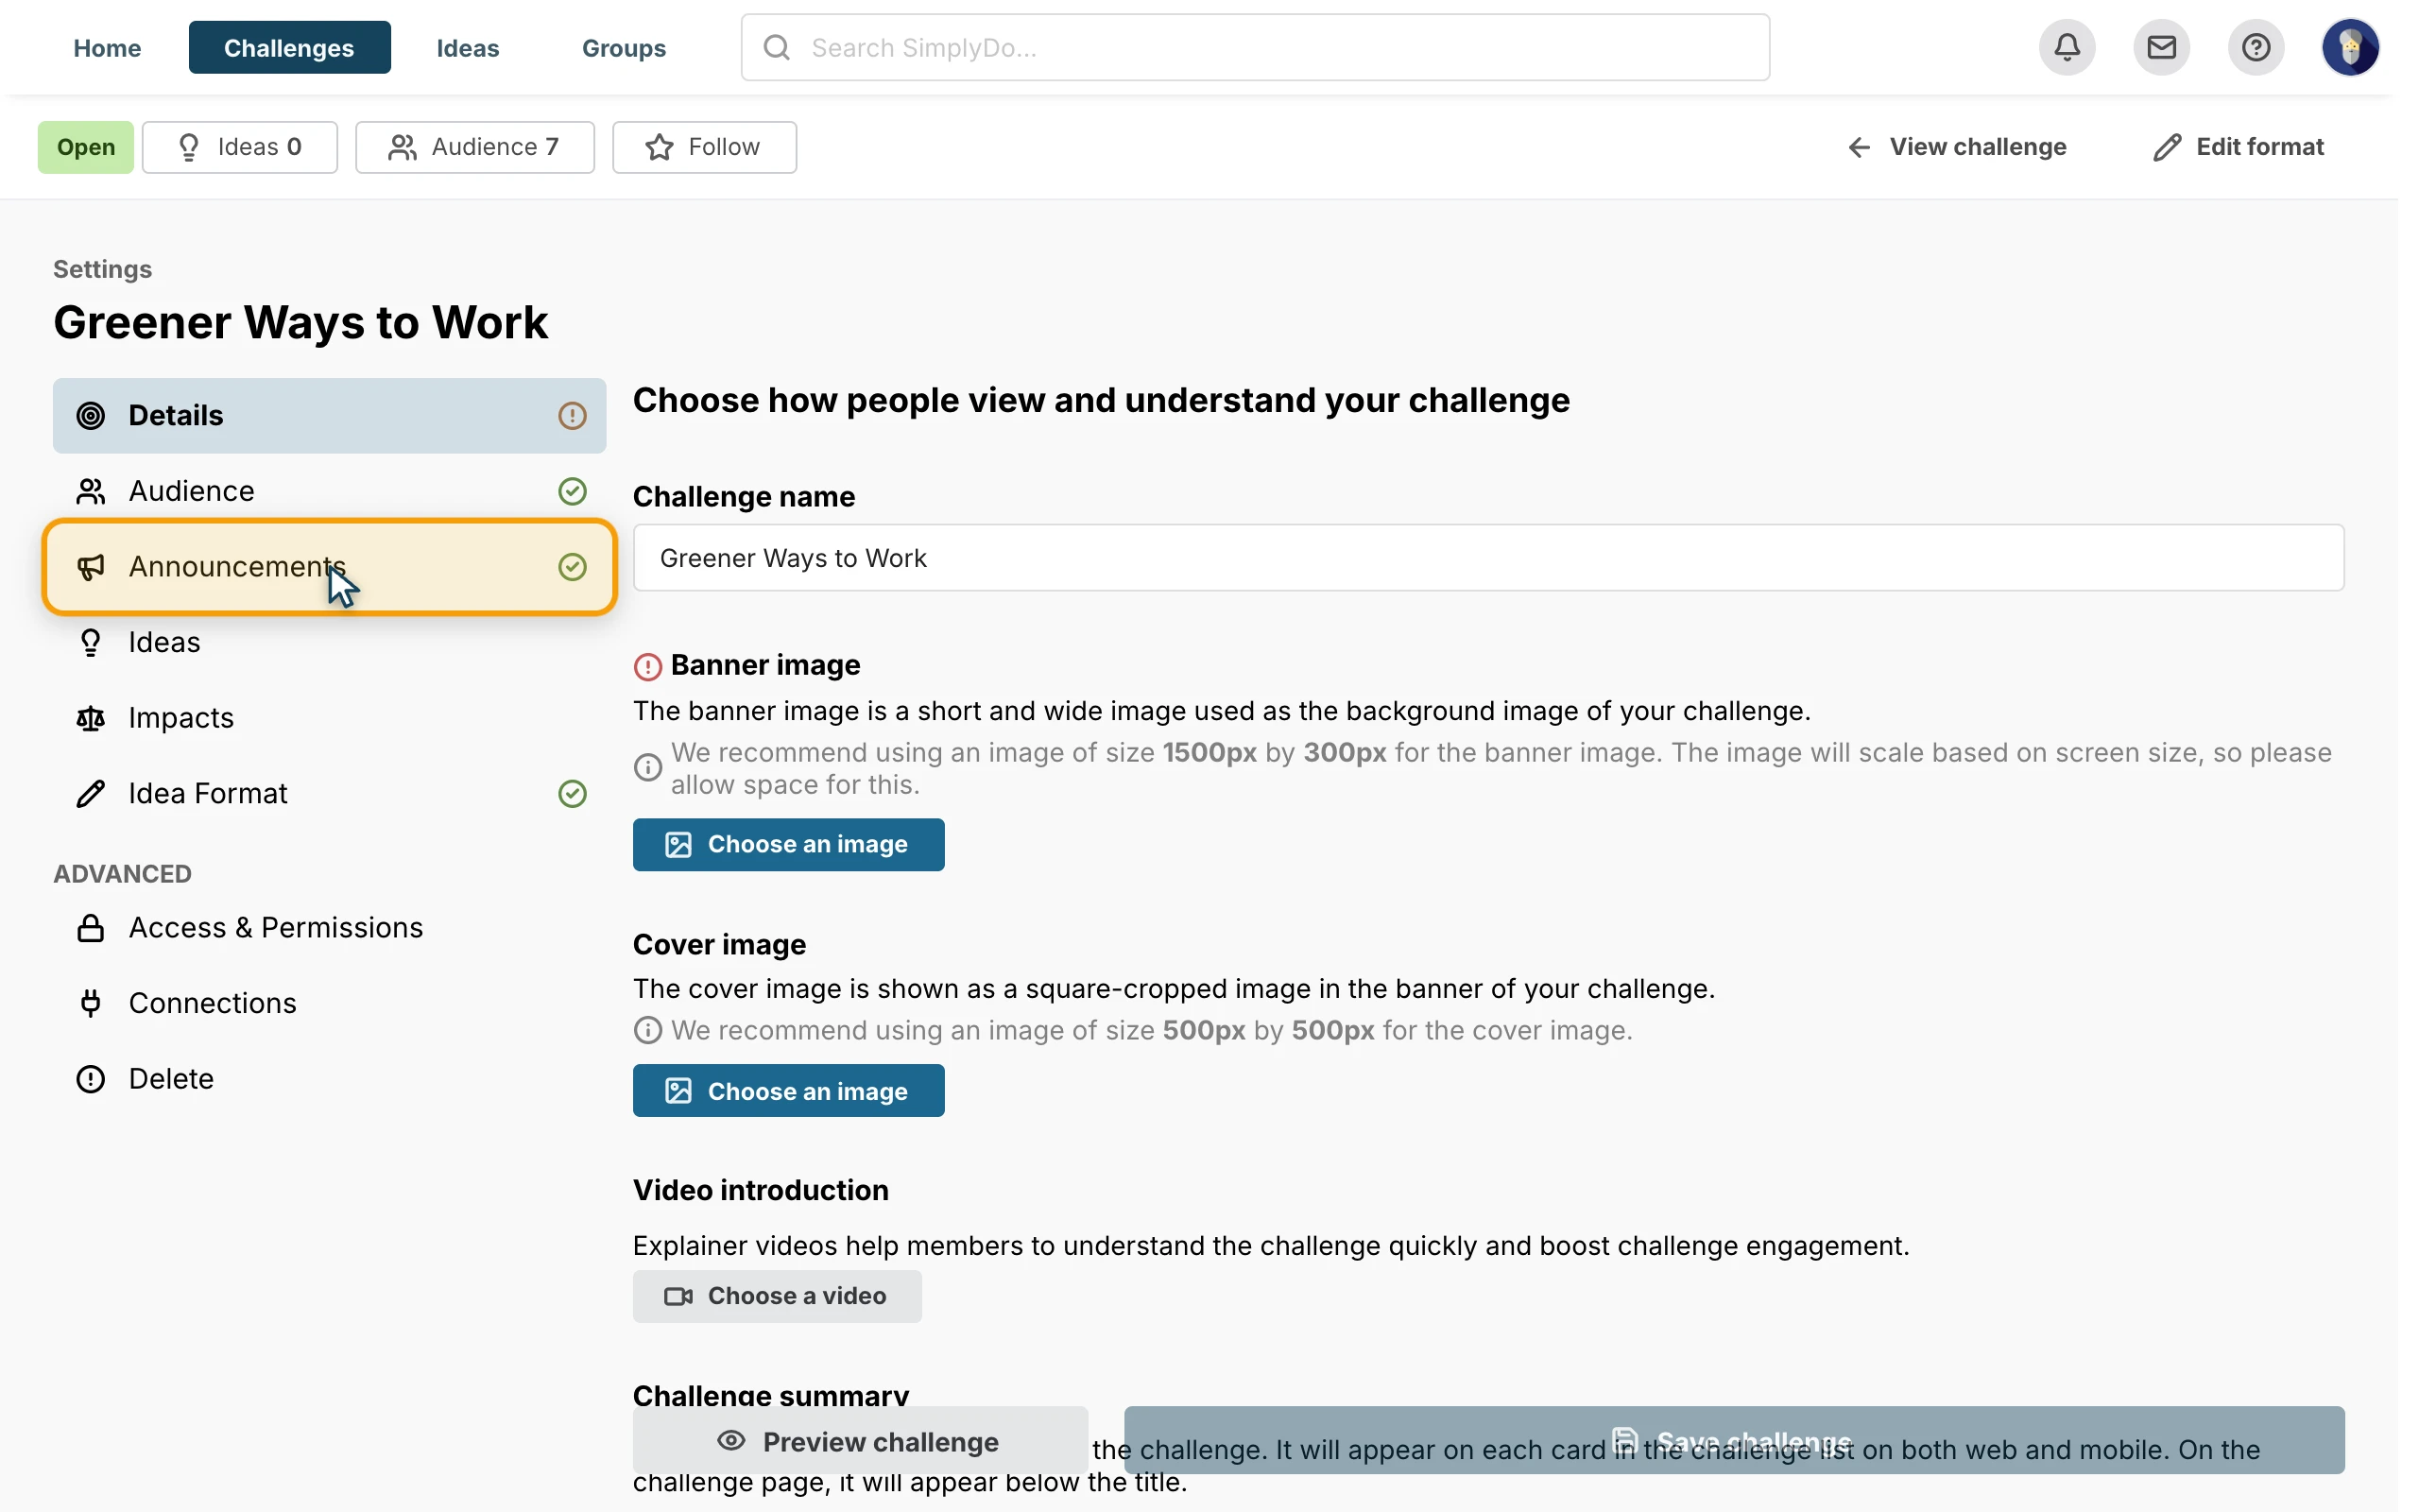The height and width of the screenshot is (1512, 2419).
Task: Go to the Groups navigation tab
Action: (x=624, y=47)
